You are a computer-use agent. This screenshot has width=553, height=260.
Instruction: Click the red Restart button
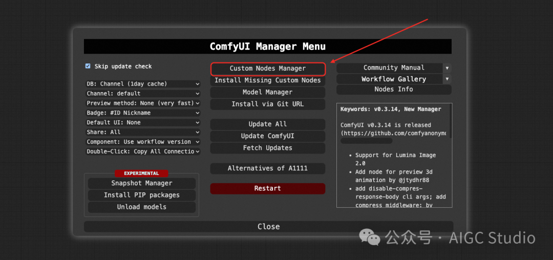(268, 188)
